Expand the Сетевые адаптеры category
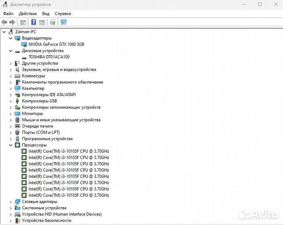 click(11, 202)
